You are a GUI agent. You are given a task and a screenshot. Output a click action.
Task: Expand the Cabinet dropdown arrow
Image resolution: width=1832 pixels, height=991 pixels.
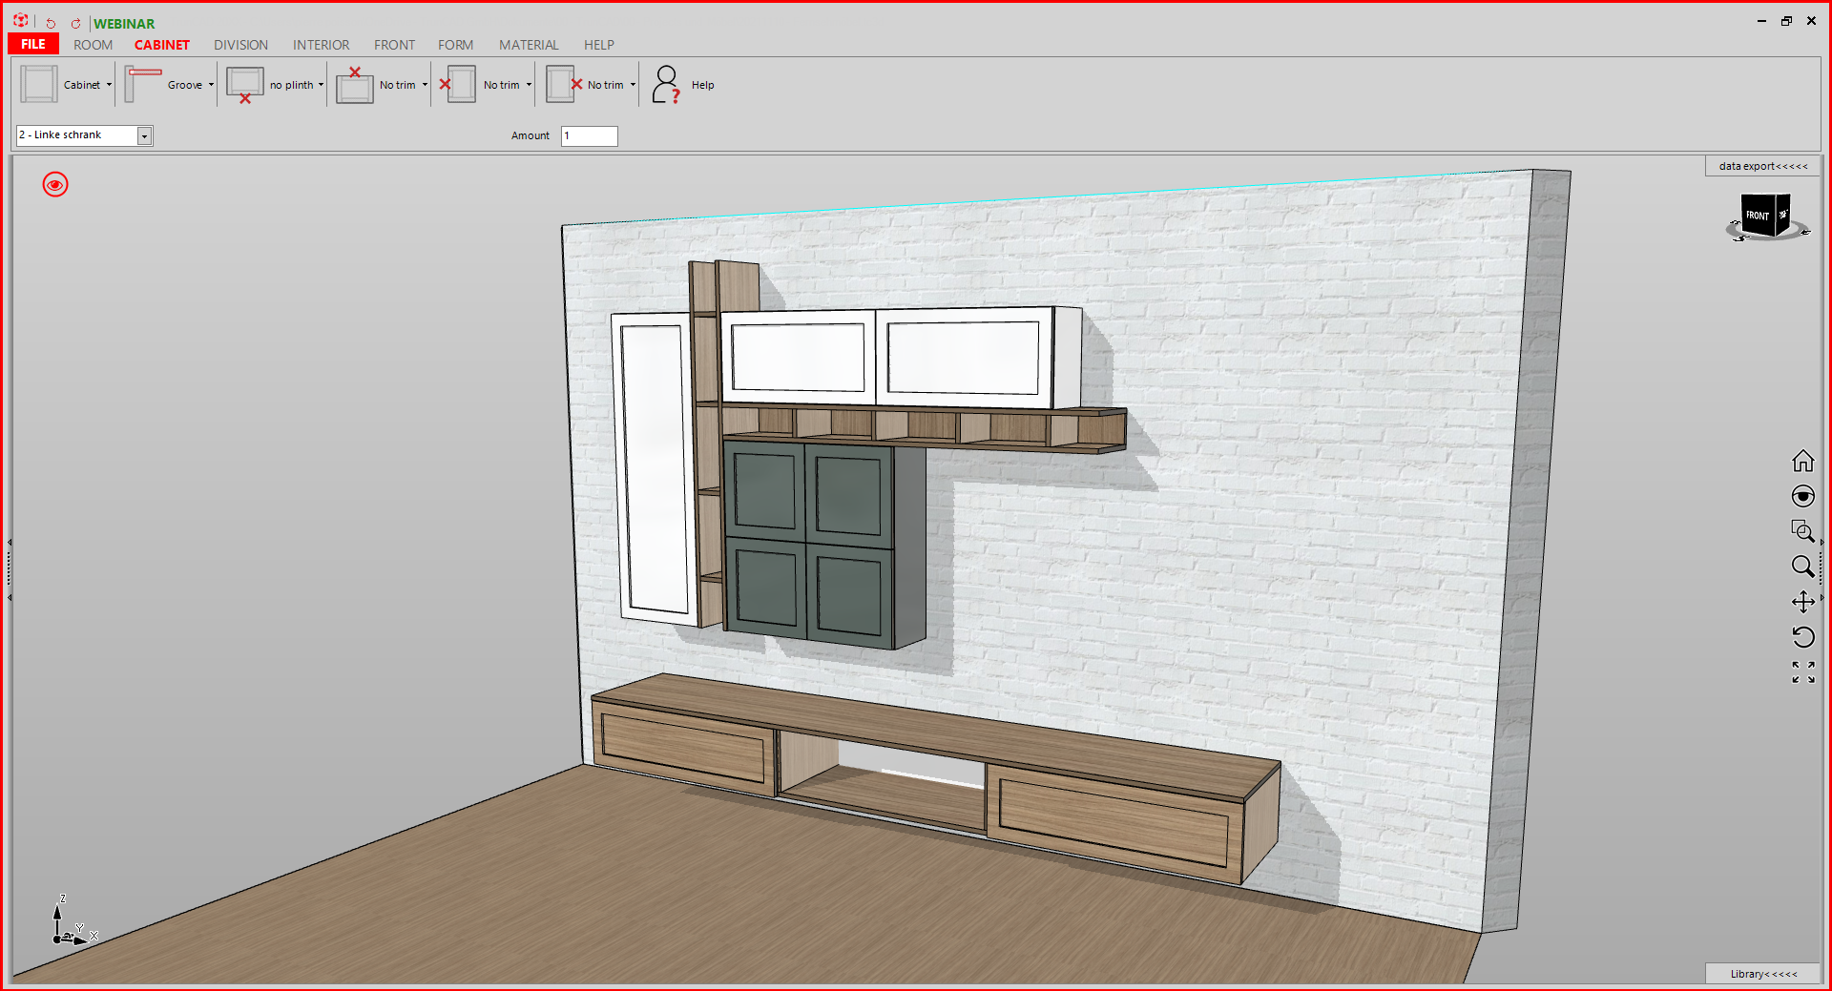coord(109,85)
